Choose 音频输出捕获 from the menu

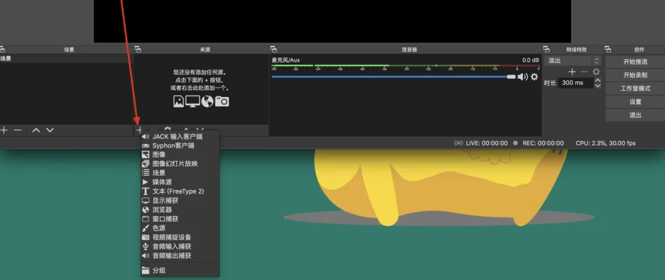180,256
